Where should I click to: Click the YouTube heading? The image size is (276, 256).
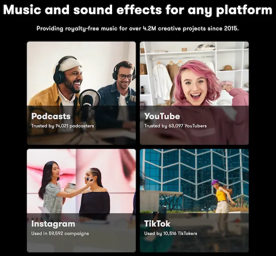tap(162, 116)
